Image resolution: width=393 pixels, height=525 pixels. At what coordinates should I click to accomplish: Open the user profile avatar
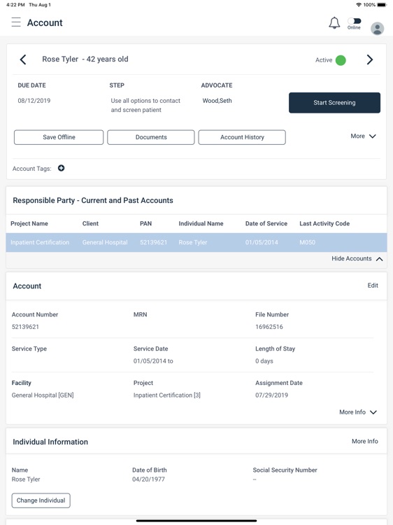tap(377, 29)
